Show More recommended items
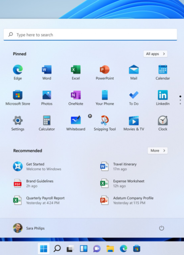The height and width of the screenshot is (255, 184). [x=158, y=151]
